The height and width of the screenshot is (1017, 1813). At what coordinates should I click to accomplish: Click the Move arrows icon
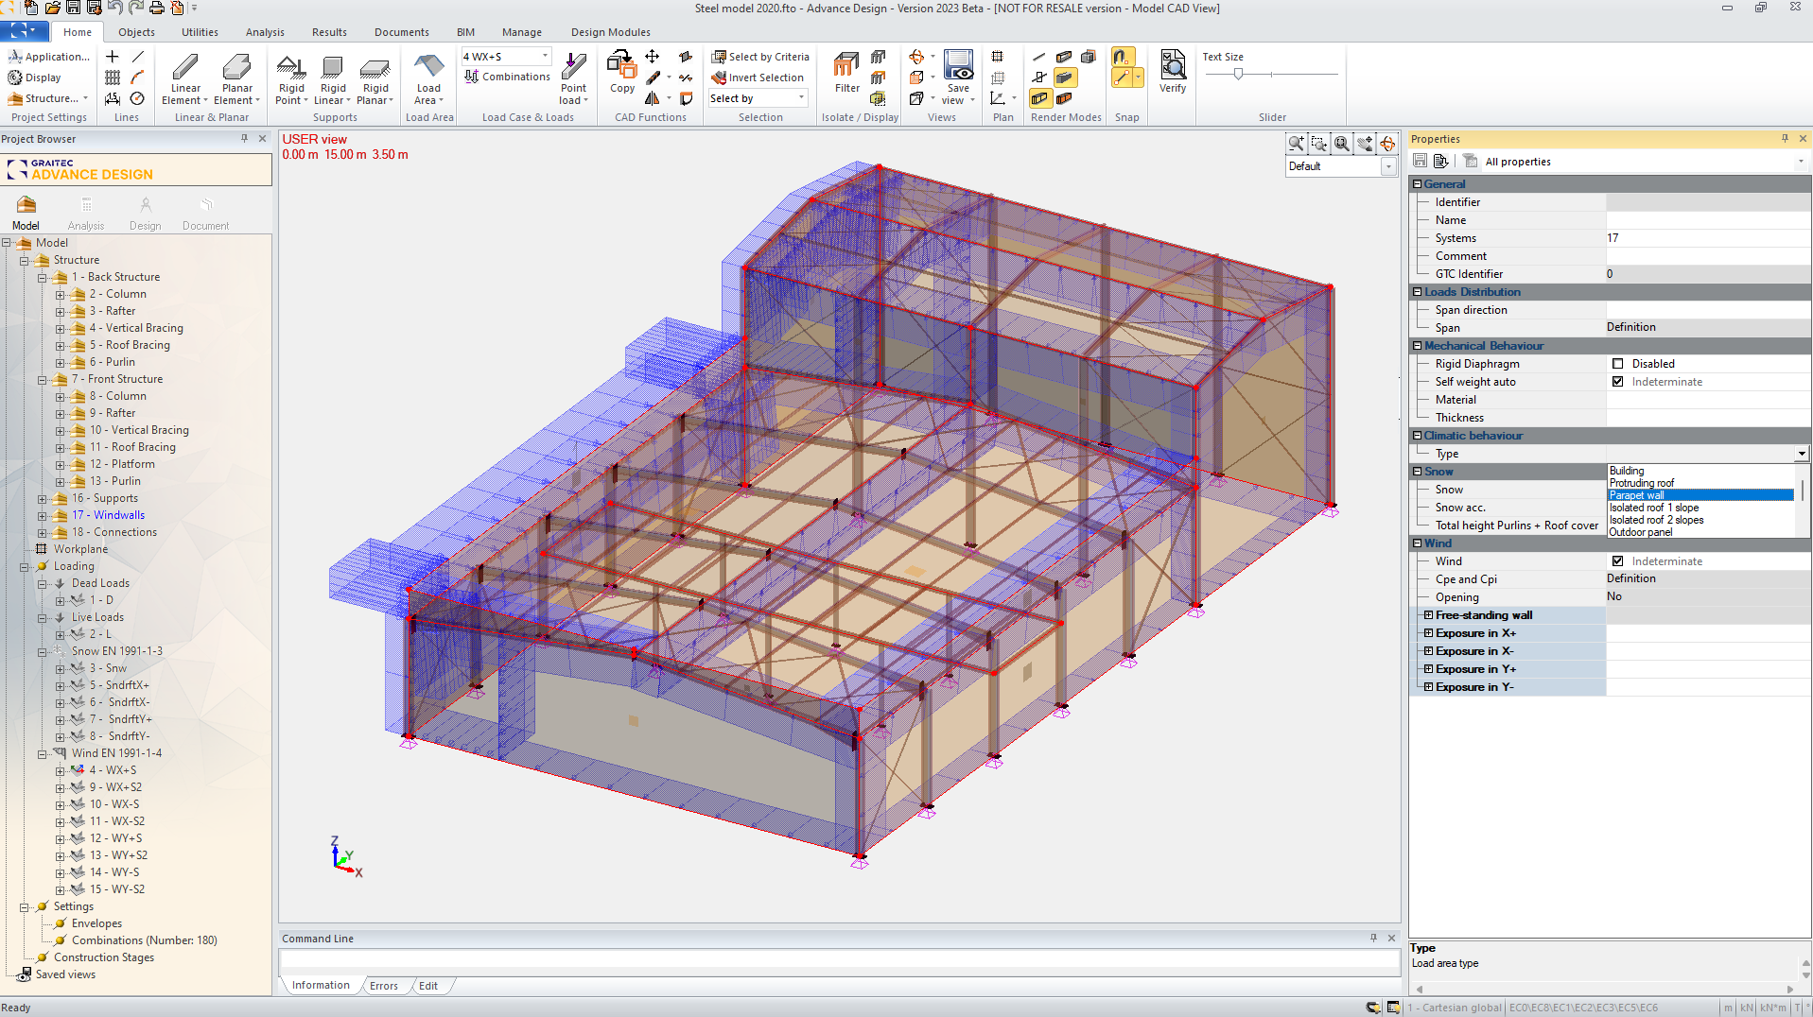(x=653, y=57)
